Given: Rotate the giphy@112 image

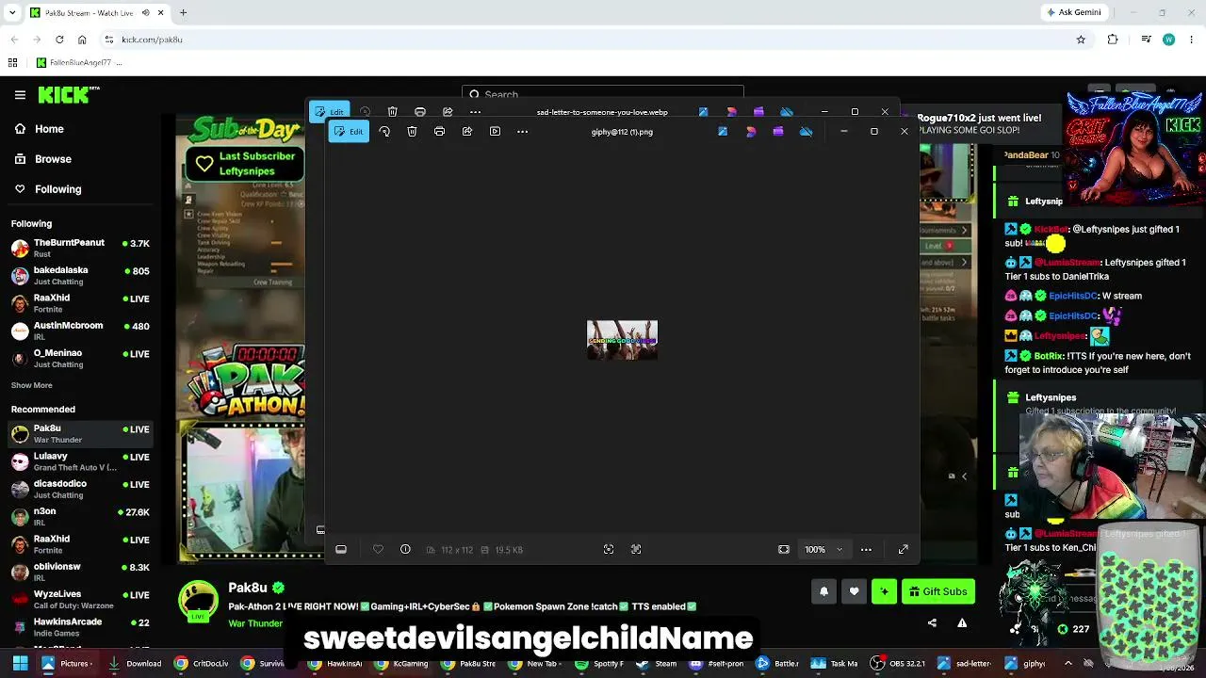Looking at the screenshot, I should (x=384, y=132).
